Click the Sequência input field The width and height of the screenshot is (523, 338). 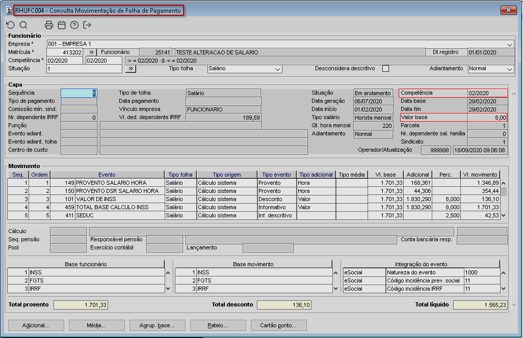(79, 93)
